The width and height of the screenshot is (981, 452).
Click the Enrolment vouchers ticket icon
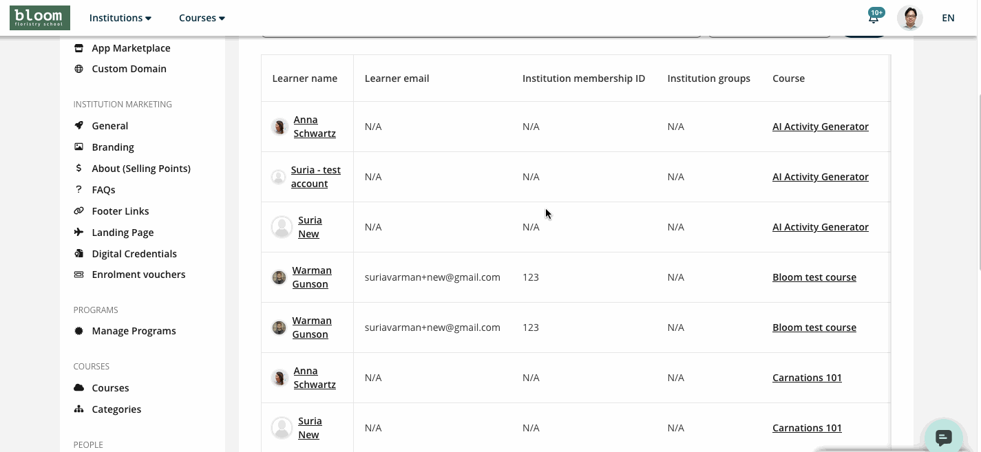pos(78,275)
